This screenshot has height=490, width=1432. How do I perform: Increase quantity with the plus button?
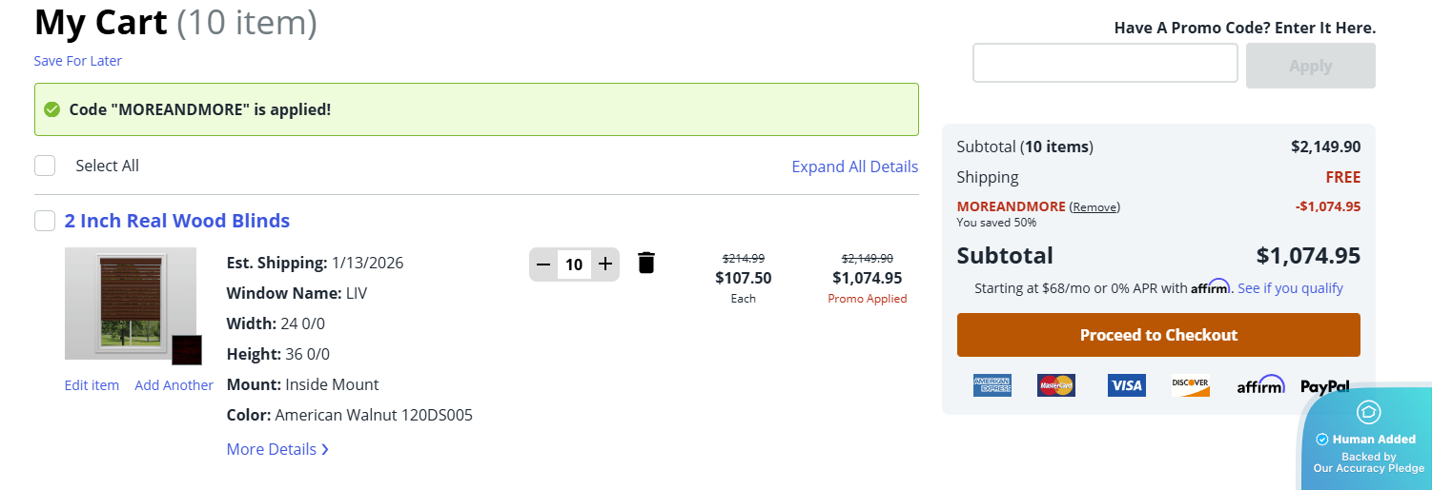click(604, 264)
